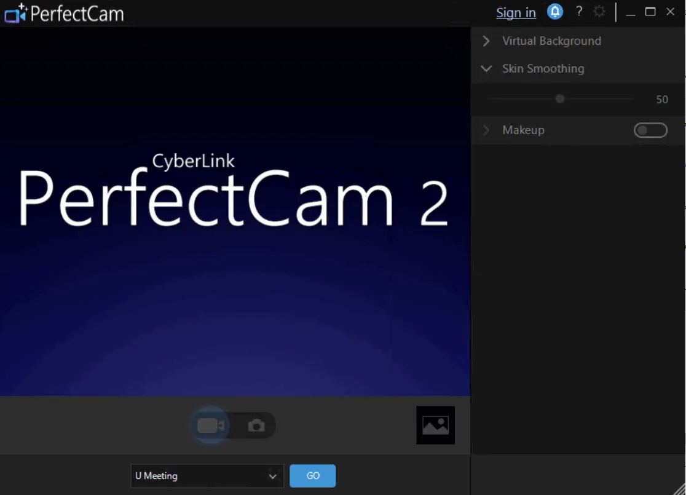Click the skin smoothing value 50

(x=662, y=100)
